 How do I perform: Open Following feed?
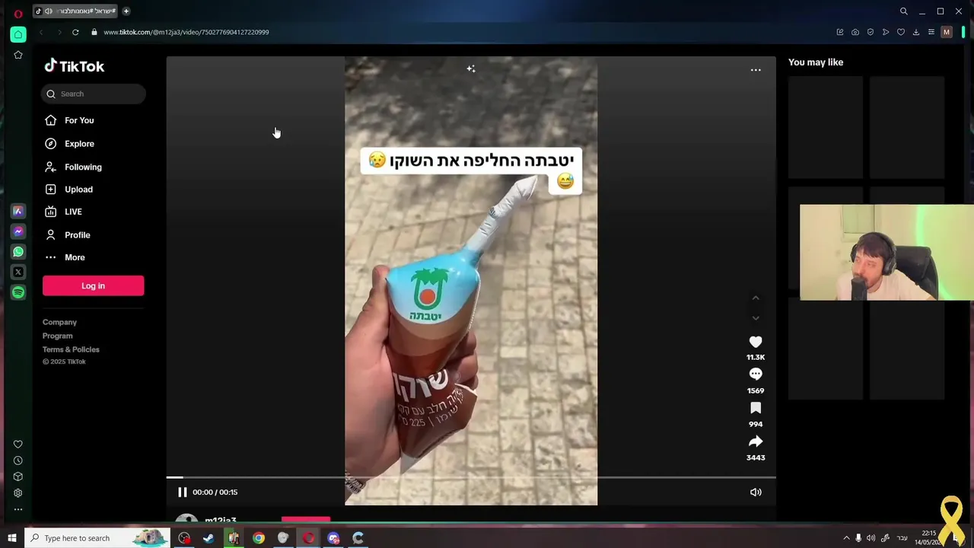pyautogui.click(x=83, y=167)
